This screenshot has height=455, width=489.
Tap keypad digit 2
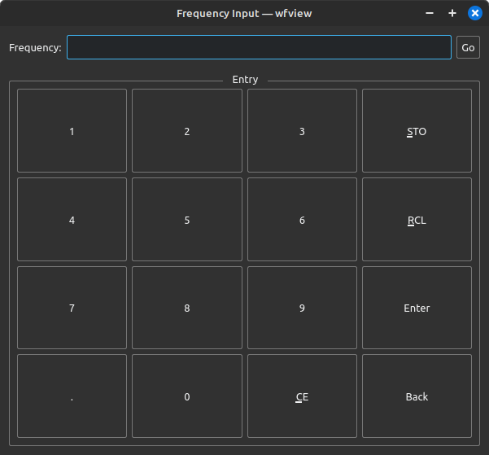click(187, 130)
